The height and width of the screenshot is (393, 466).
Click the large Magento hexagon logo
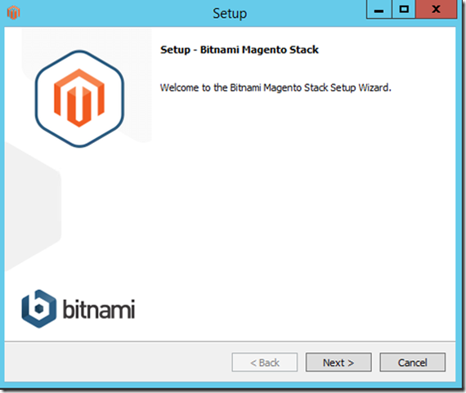[x=79, y=99]
